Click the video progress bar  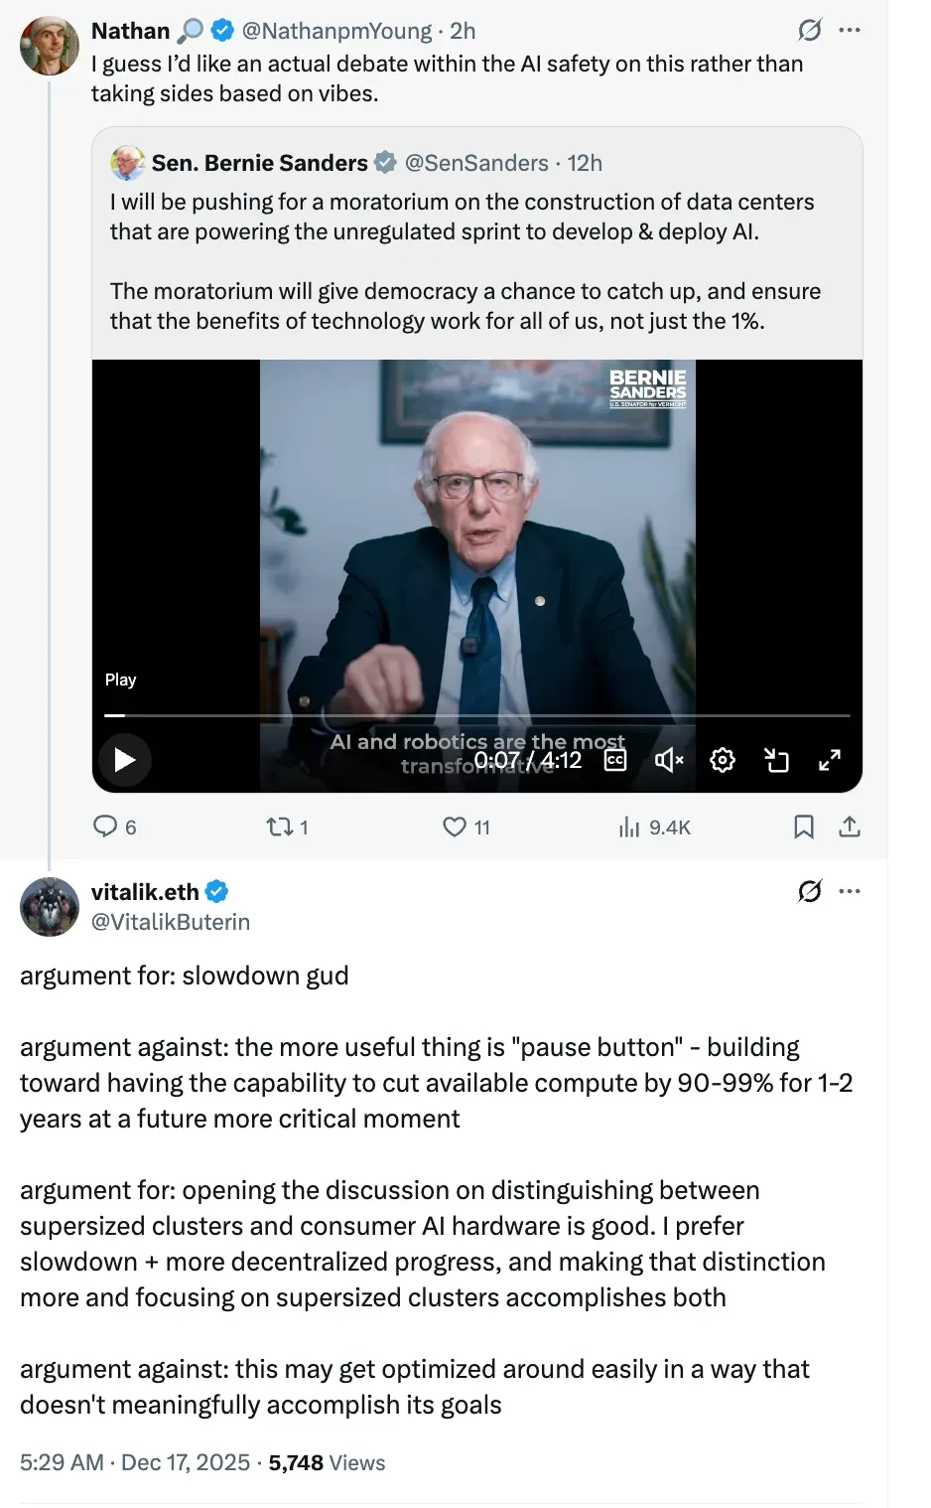point(476,715)
